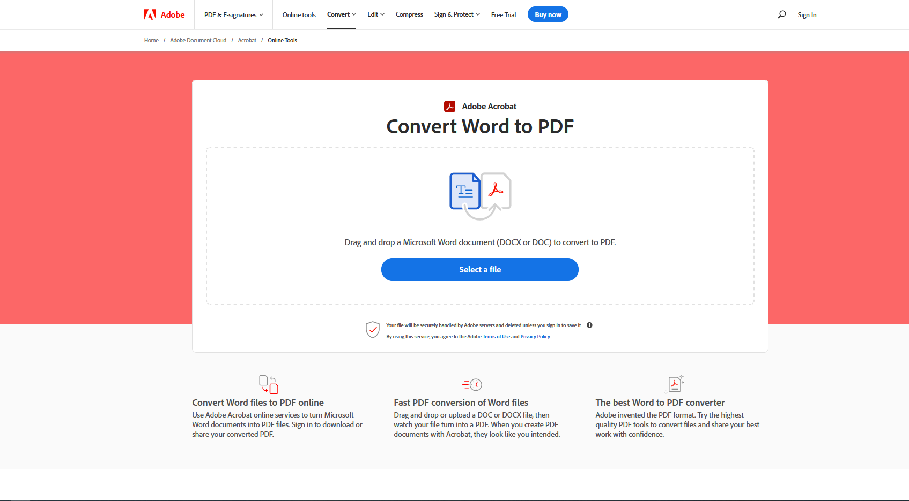Screen dimensions: 909x501
Task: Open Acrobat breadcrumb link
Action: click(x=247, y=40)
